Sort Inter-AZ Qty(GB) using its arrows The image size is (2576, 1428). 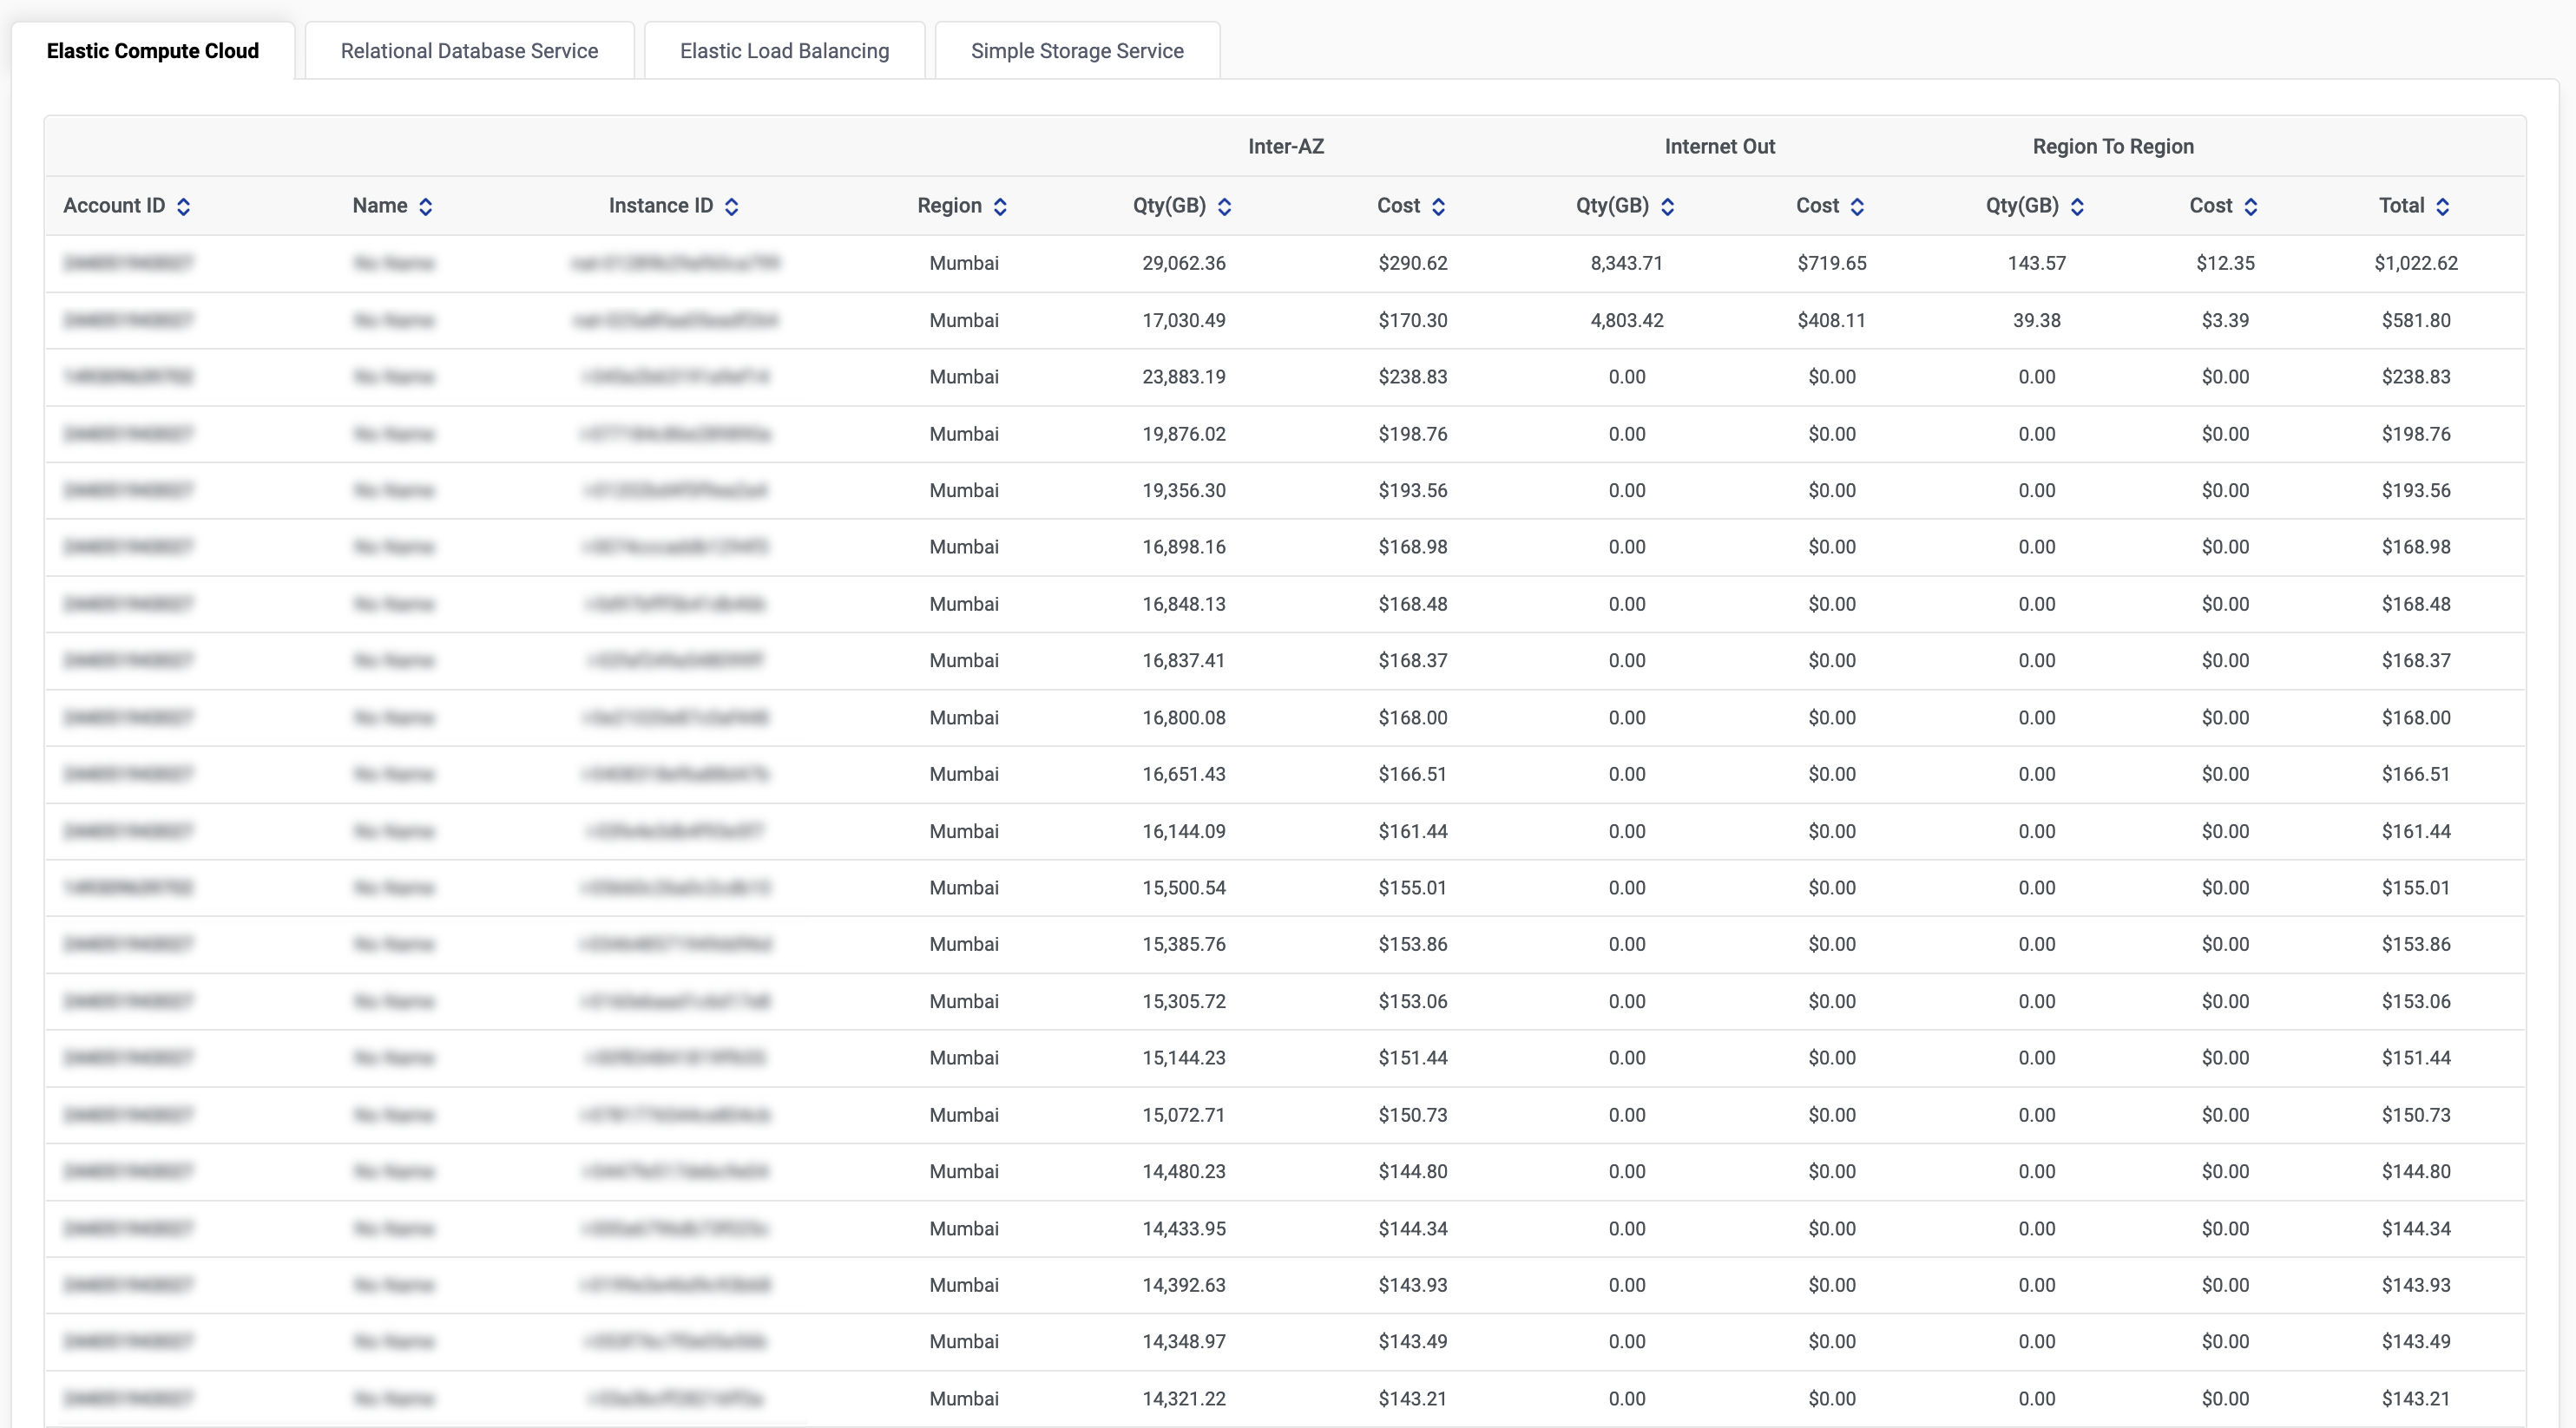pyautogui.click(x=1225, y=206)
